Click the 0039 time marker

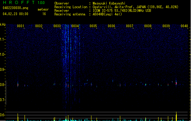(x=166, y=26)
